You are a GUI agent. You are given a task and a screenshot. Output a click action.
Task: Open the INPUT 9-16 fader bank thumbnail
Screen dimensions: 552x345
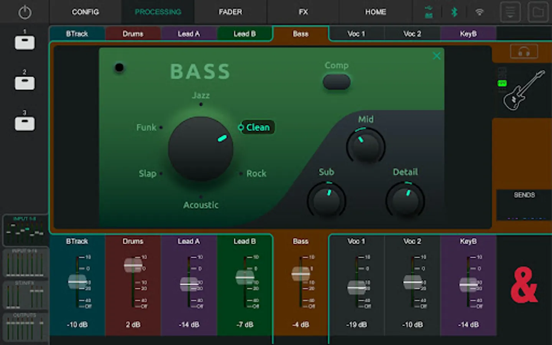[25, 263]
